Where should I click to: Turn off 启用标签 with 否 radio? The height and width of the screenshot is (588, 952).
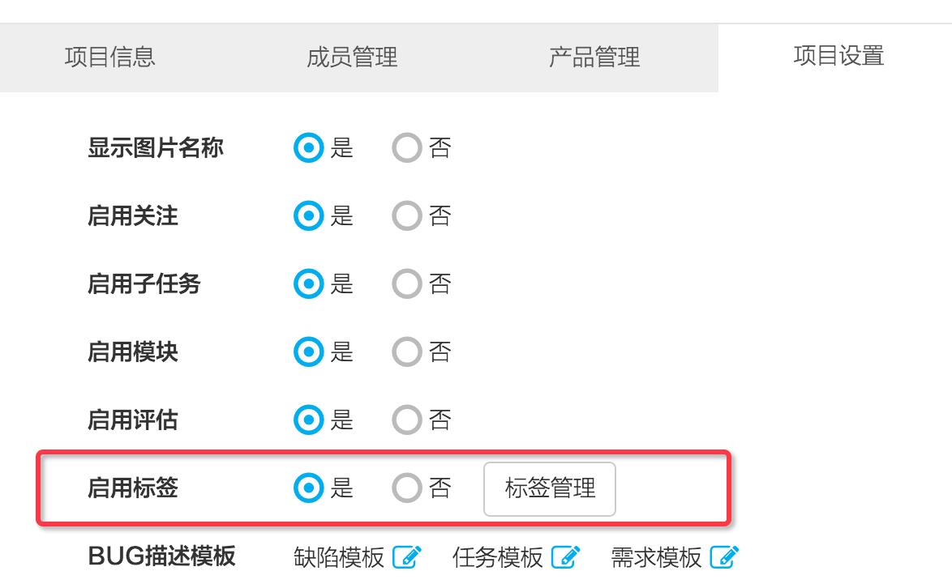tap(407, 488)
